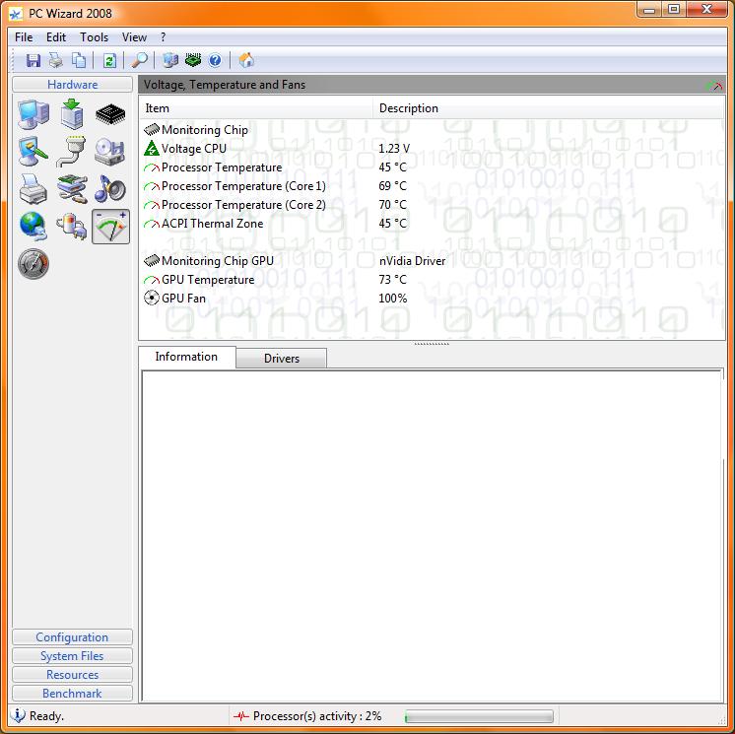Switch to the Drivers tab

tap(281, 358)
